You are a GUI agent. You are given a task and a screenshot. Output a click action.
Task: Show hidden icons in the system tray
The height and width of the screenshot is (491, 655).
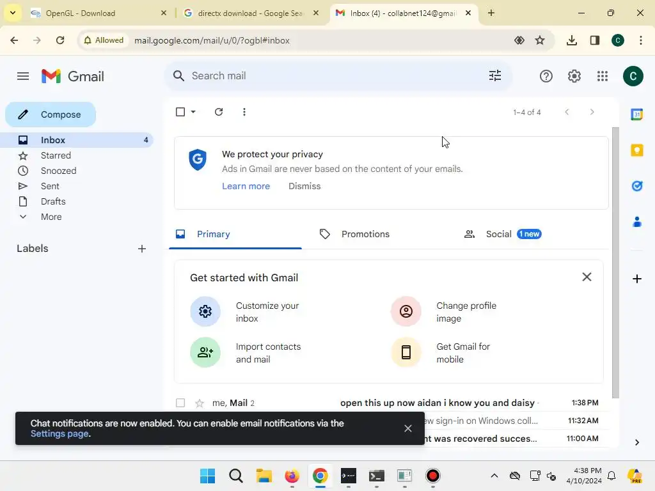click(494, 476)
